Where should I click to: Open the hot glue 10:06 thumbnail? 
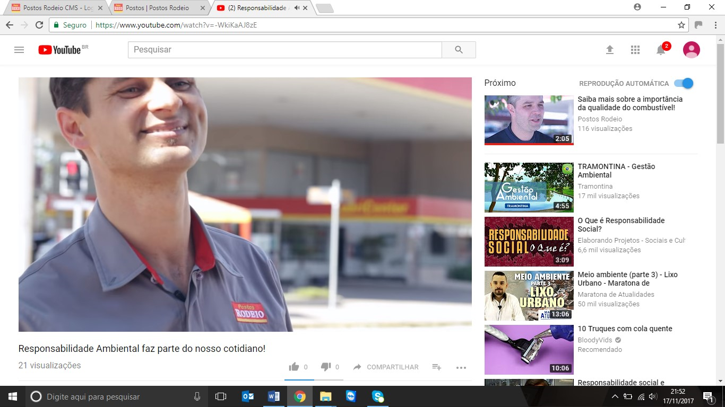coord(529,350)
